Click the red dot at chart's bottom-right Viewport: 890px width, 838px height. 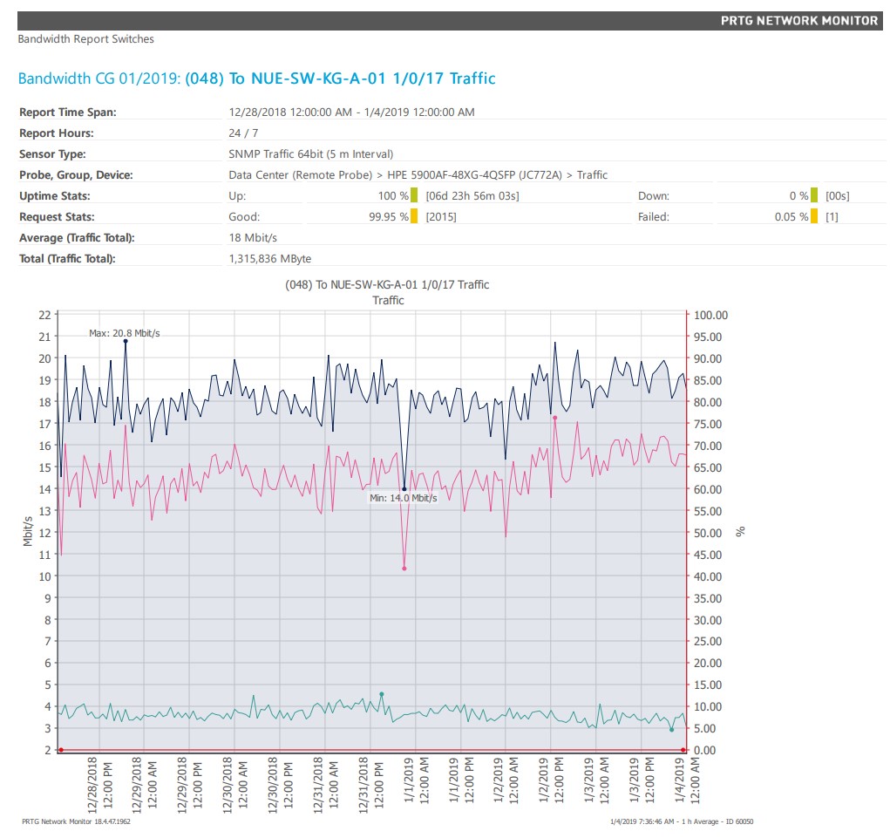tap(683, 750)
